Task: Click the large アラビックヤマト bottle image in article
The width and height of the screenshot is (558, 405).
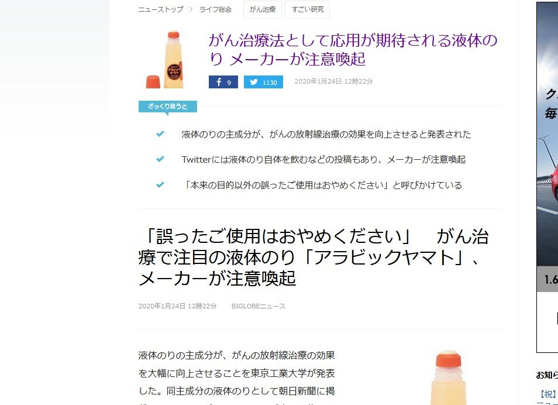Action: (447, 377)
